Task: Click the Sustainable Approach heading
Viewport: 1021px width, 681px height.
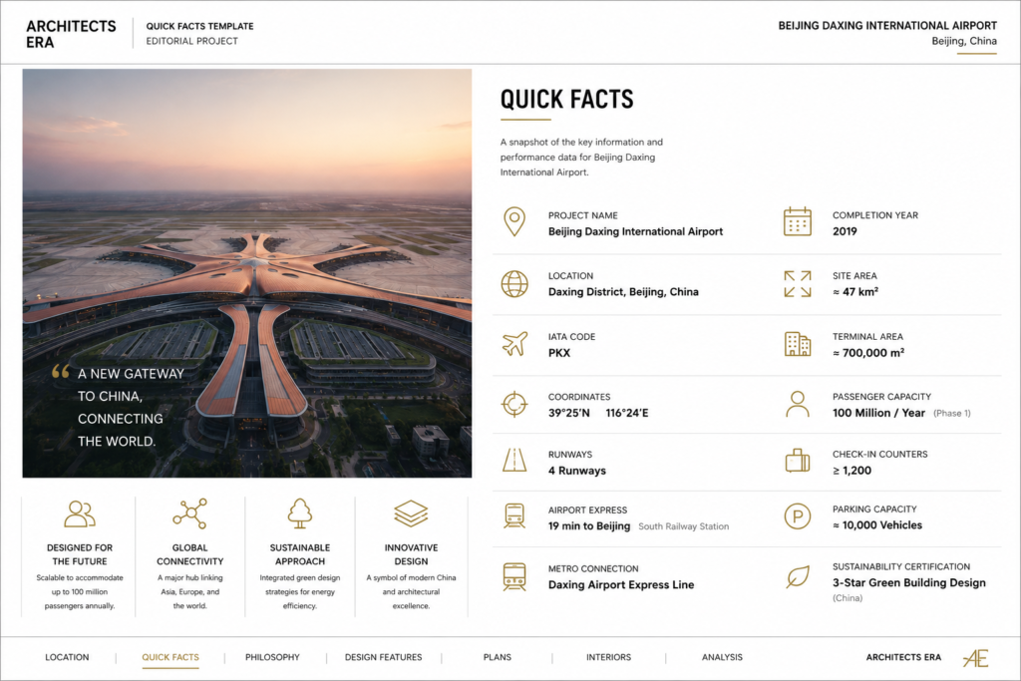Action: (300, 554)
